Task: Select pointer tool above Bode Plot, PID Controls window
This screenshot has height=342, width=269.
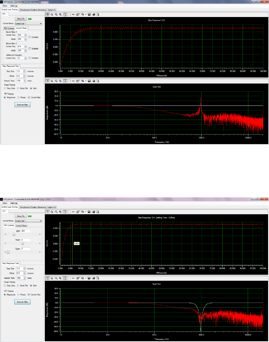Action: [x=65, y=278]
